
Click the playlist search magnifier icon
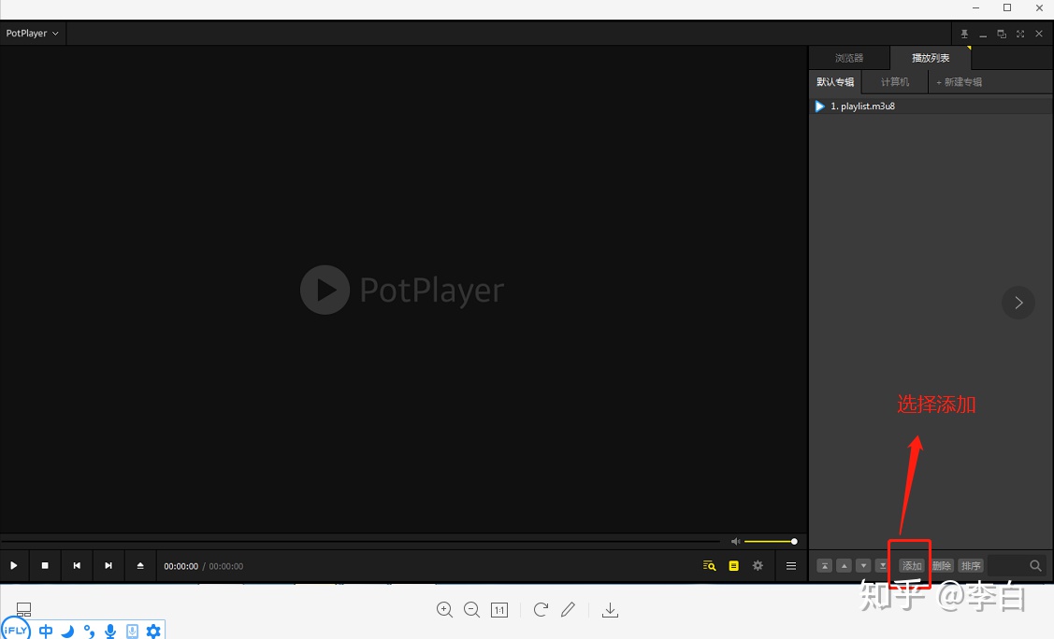point(1036,566)
